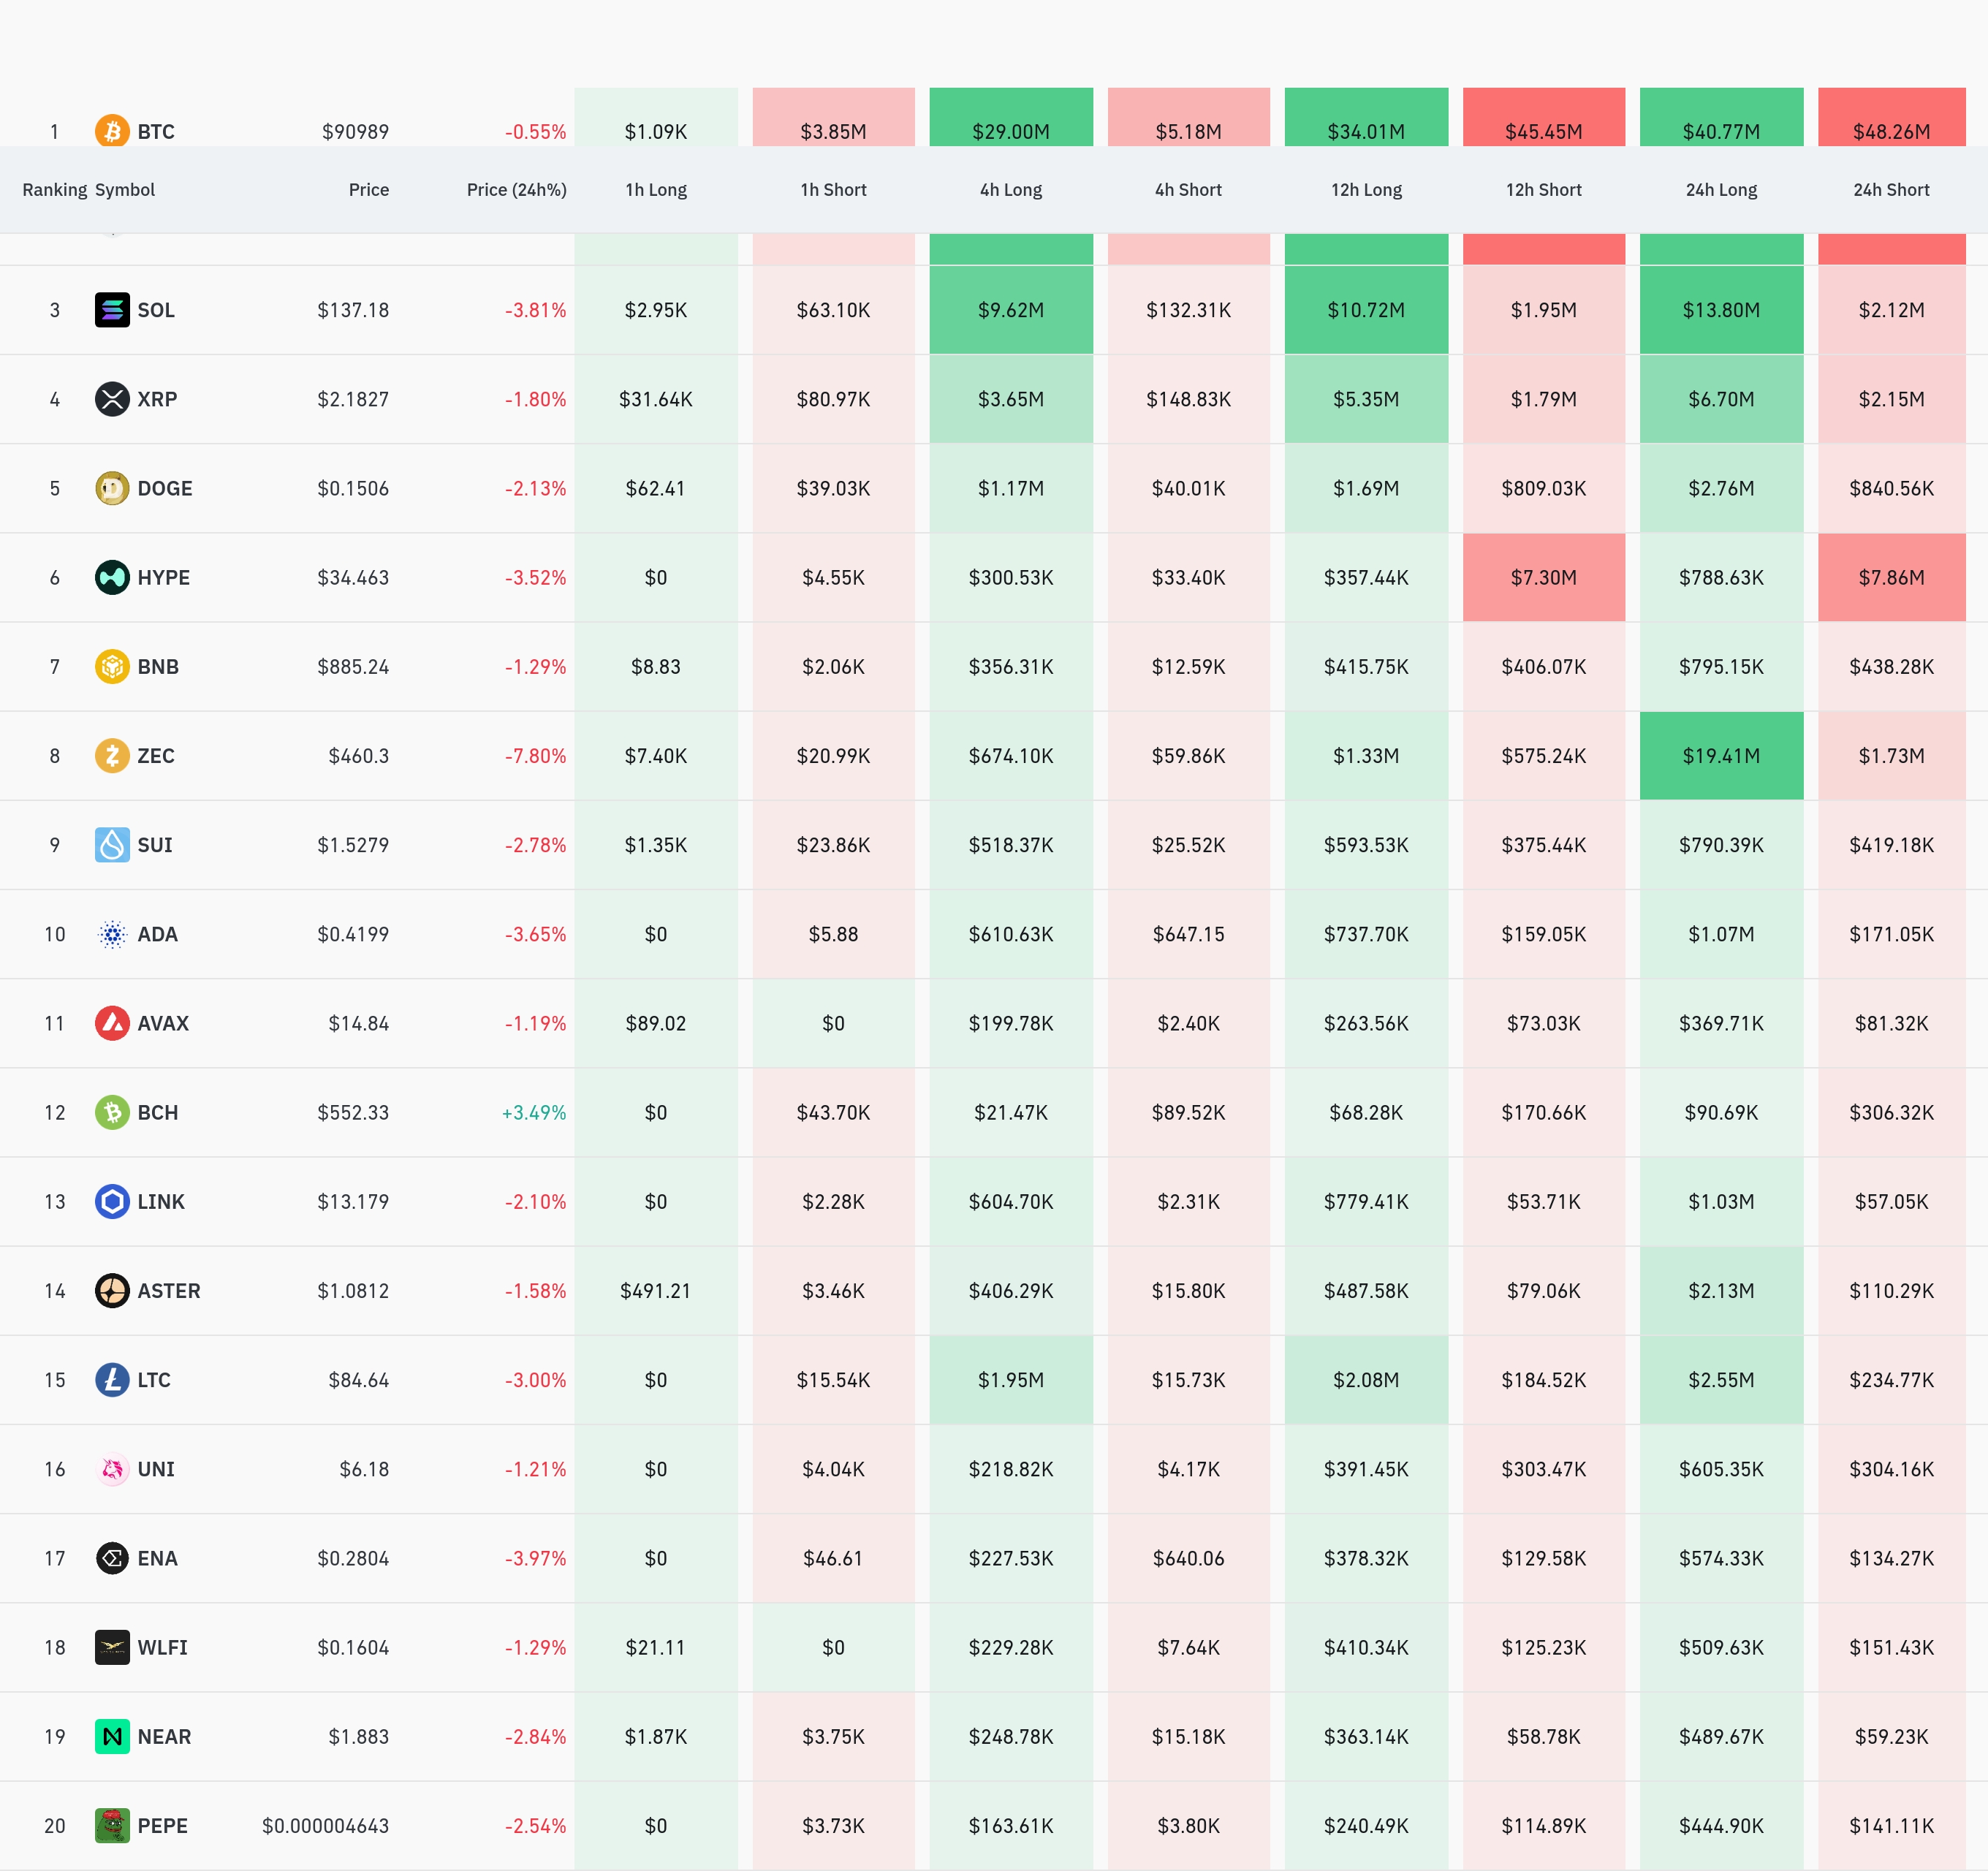Sort by 12h Short column header
Viewport: 1988px width, 1871px height.
tap(1543, 190)
